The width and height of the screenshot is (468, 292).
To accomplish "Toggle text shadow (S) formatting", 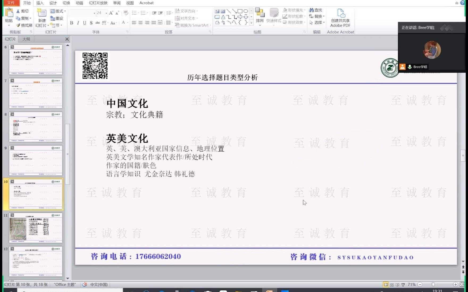I will point(91,23).
